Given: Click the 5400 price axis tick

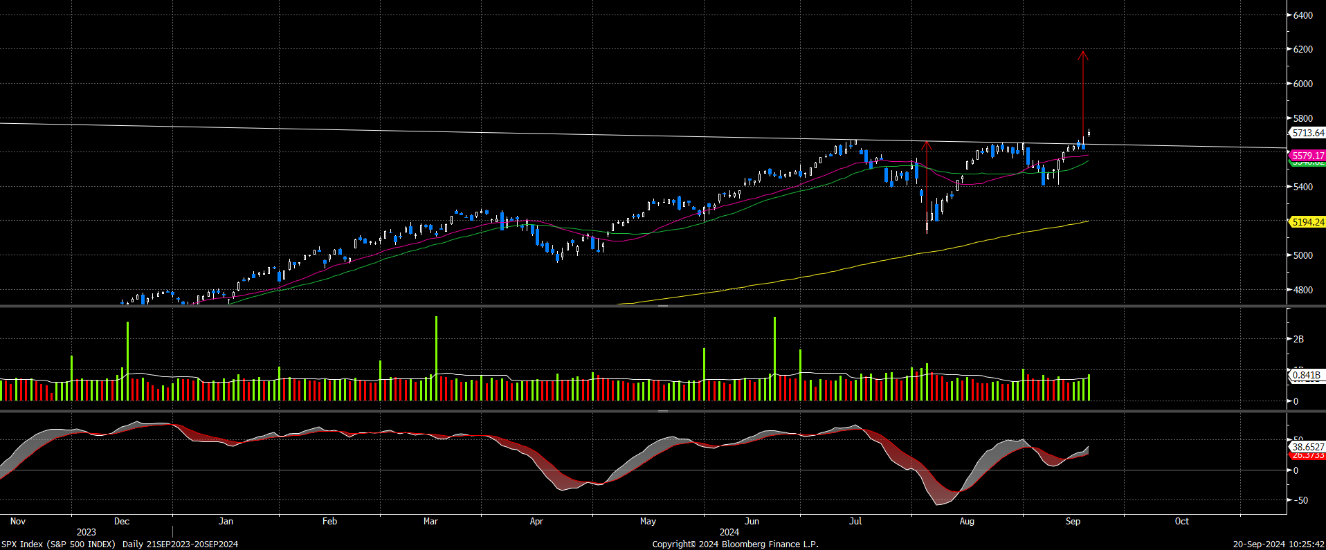Looking at the screenshot, I should (1302, 187).
